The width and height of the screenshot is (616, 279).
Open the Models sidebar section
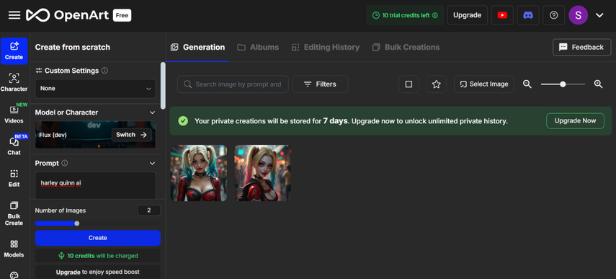(14, 249)
